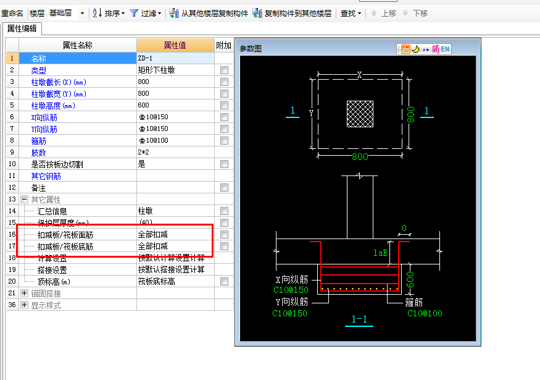Click 全部扣减 value for 扣减板/筏板底筋
This screenshot has width=540, height=380.
point(175,246)
